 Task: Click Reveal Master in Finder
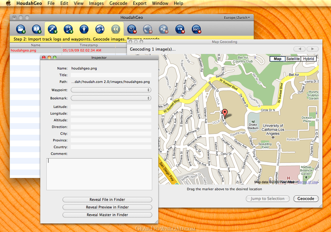point(107,215)
